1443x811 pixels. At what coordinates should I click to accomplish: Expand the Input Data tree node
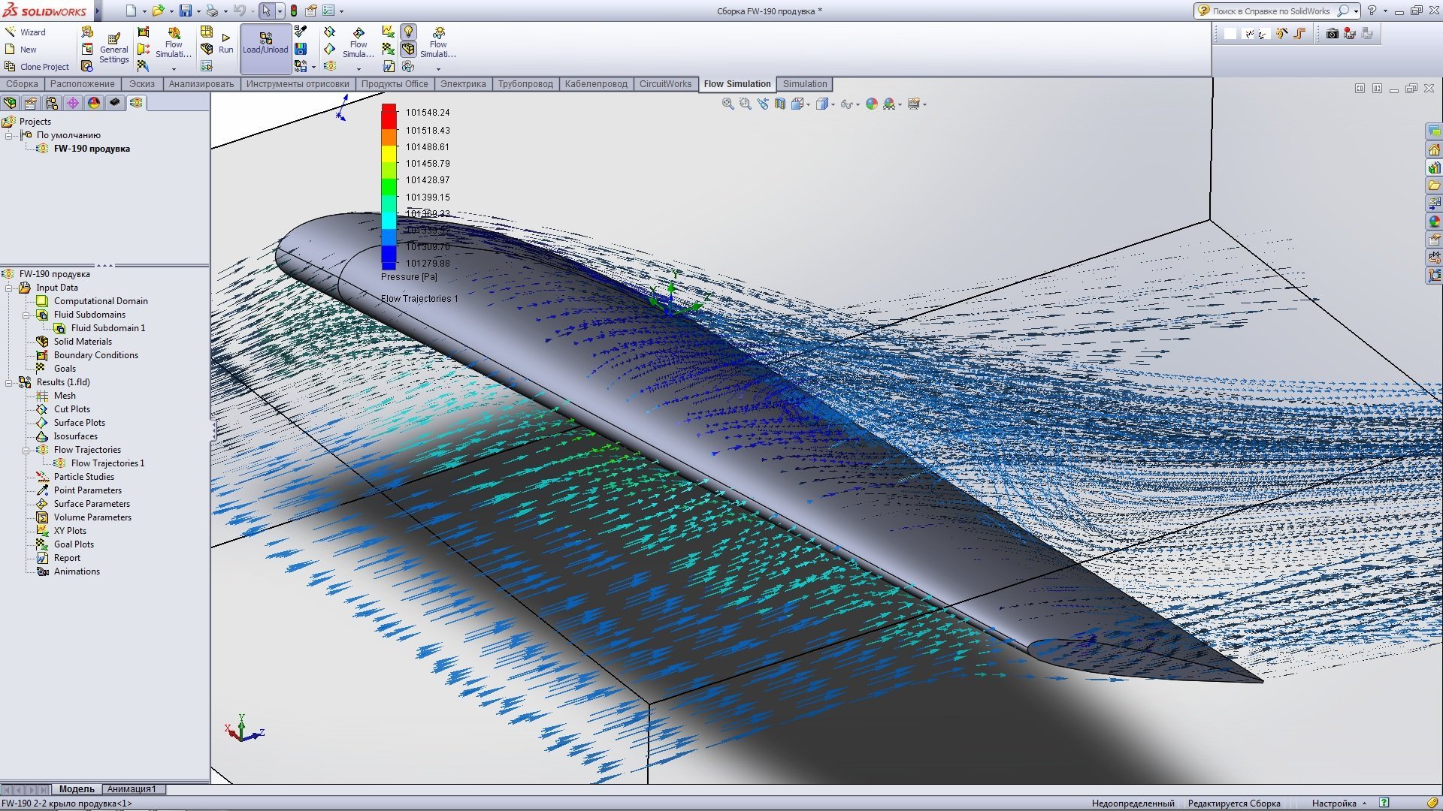click(x=10, y=287)
